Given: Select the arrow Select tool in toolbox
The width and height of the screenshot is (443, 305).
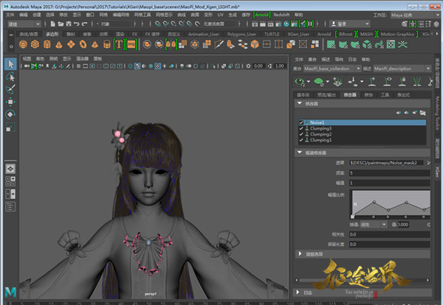Looking at the screenshot, I should pyautogui.click(x=11, y=64).
